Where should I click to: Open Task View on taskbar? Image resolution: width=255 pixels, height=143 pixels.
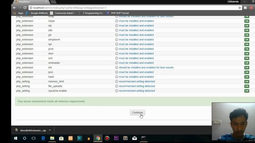tap(33, 138)
